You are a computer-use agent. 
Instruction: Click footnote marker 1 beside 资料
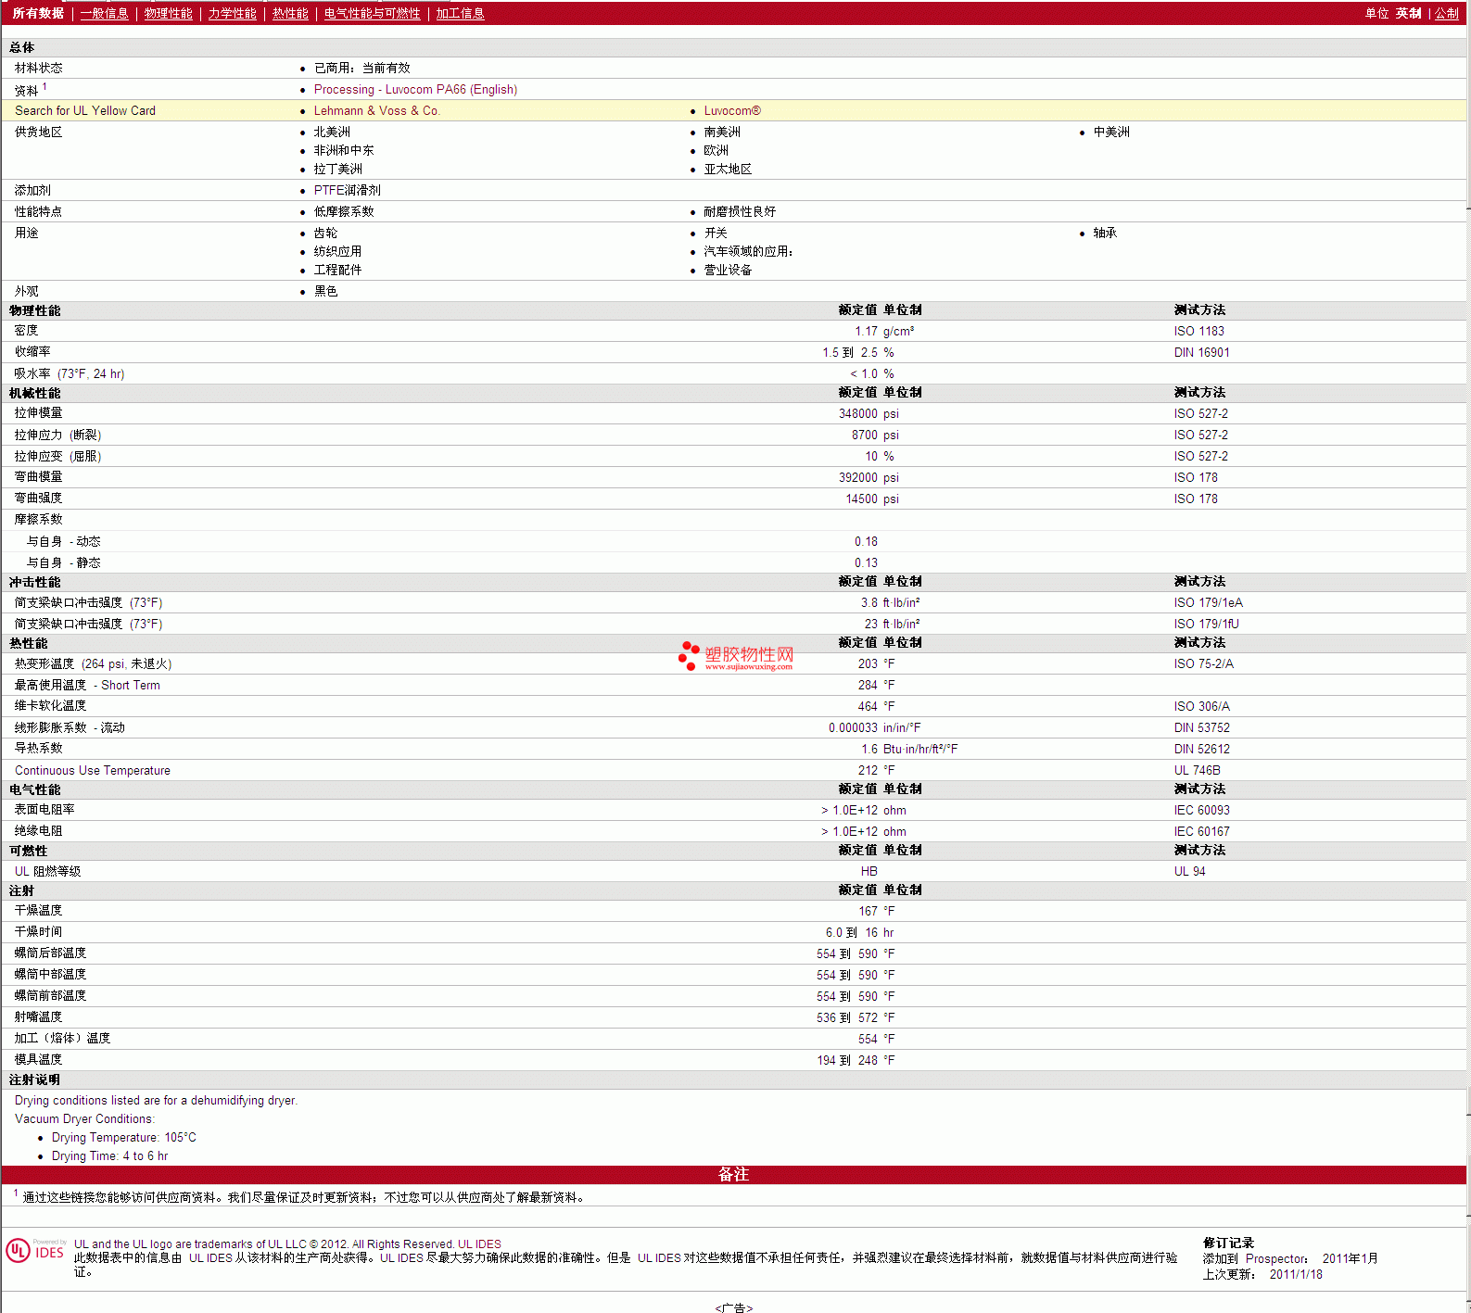pos(44,86)
